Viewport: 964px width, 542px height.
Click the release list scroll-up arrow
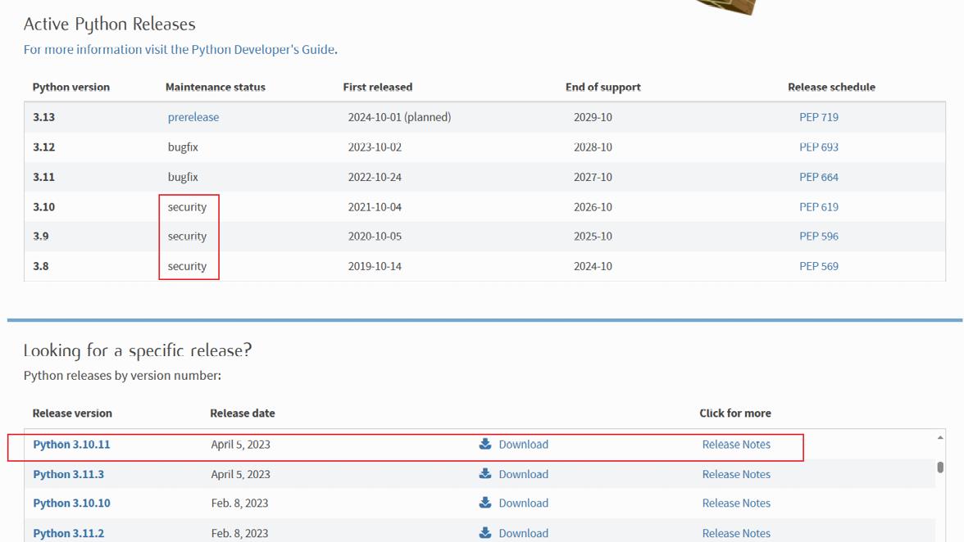940,438
